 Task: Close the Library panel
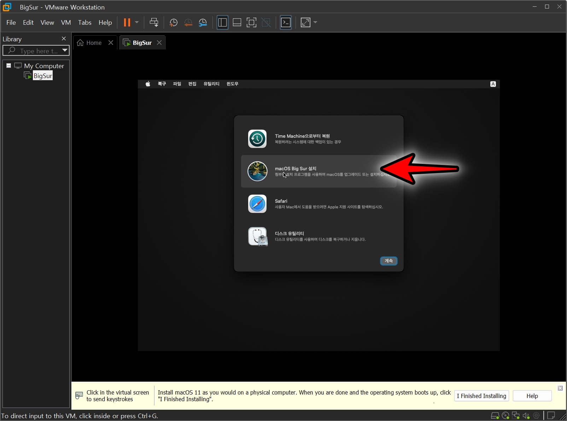tap(64, 39)
